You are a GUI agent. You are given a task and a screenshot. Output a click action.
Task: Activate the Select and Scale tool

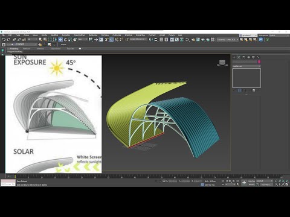pyautogui.click(x=70, y=40)
